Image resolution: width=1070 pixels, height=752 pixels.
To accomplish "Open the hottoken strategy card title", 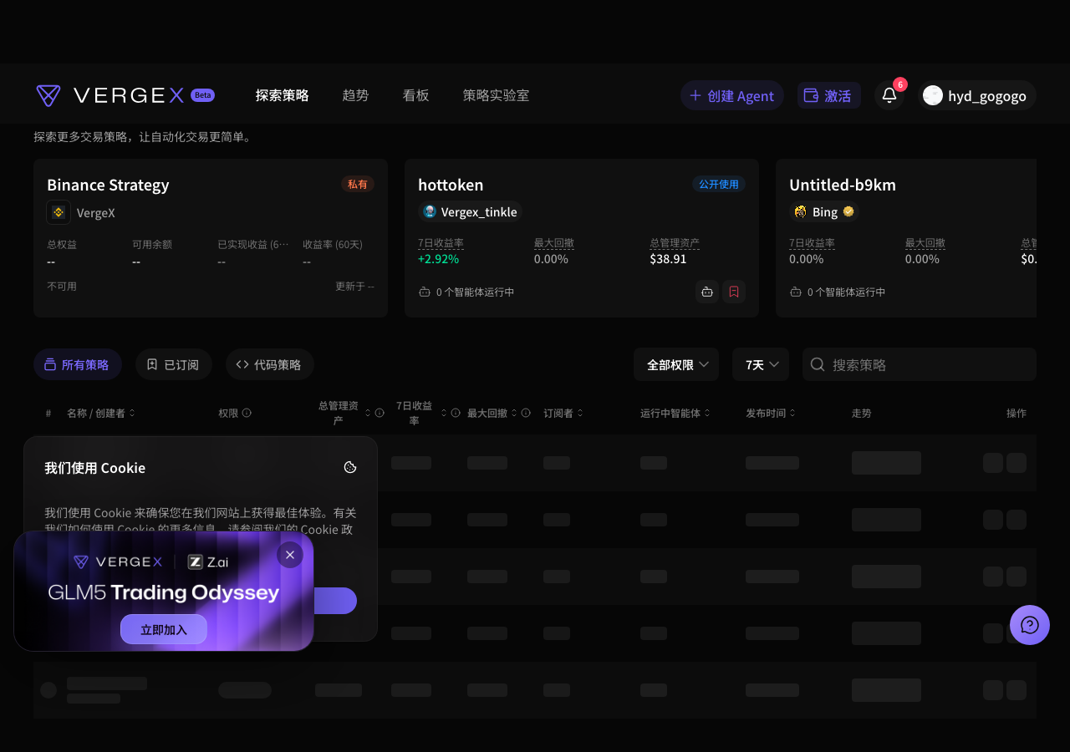I will tap(451, 185).
